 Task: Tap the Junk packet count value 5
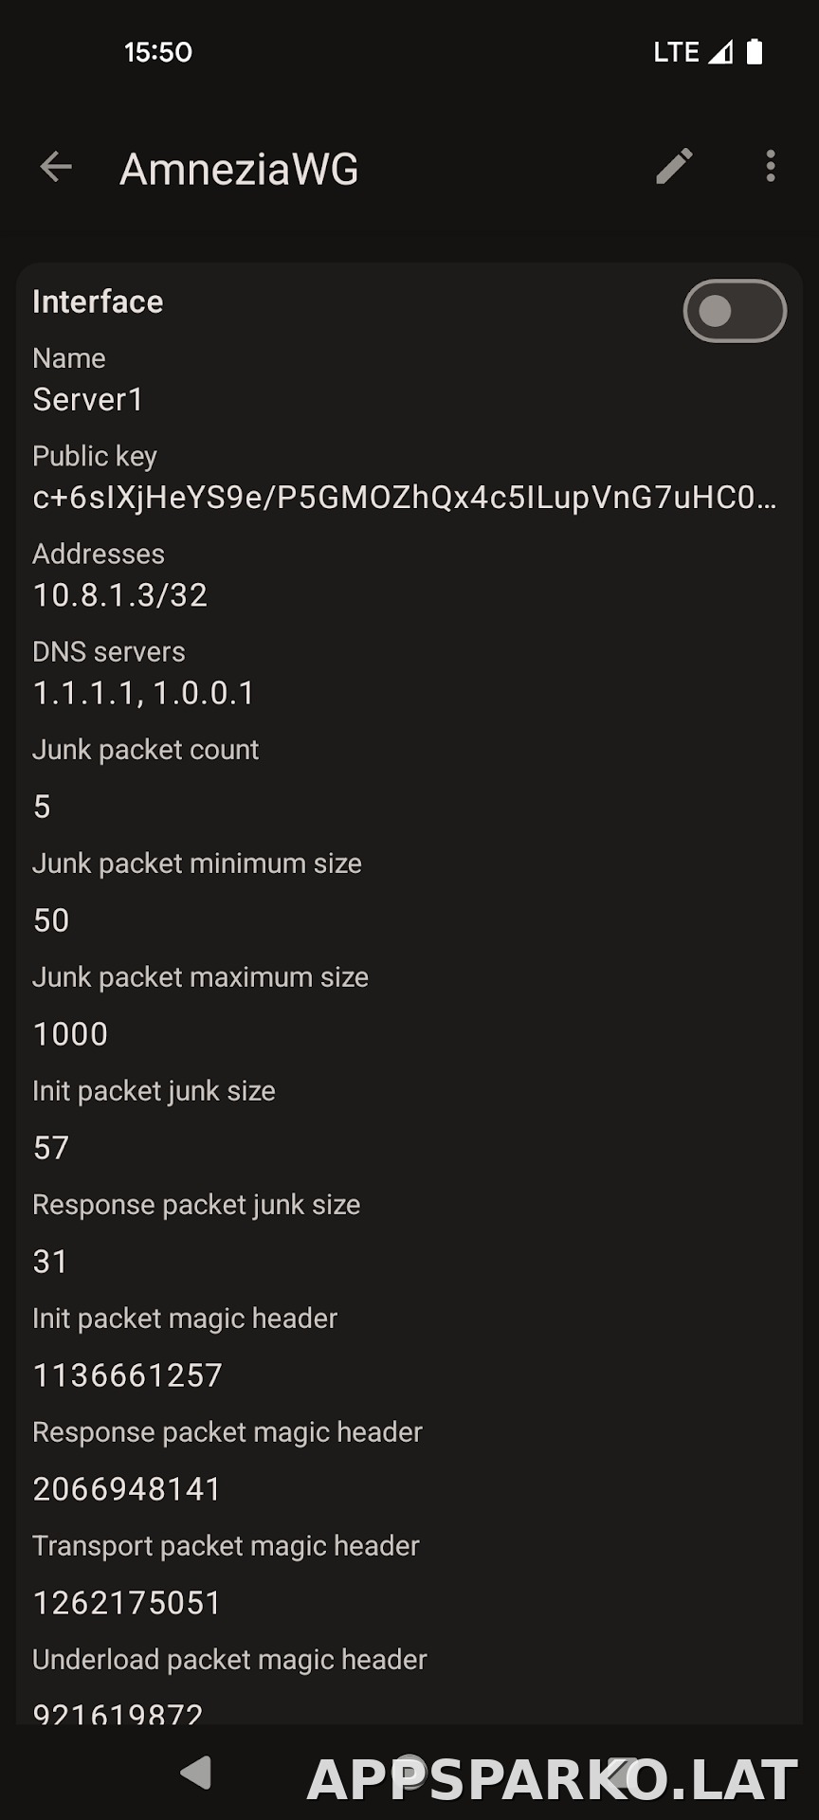(42, 807)
